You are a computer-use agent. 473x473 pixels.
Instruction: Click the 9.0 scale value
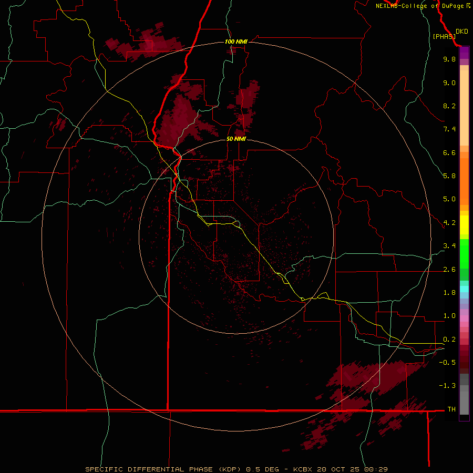449,83
